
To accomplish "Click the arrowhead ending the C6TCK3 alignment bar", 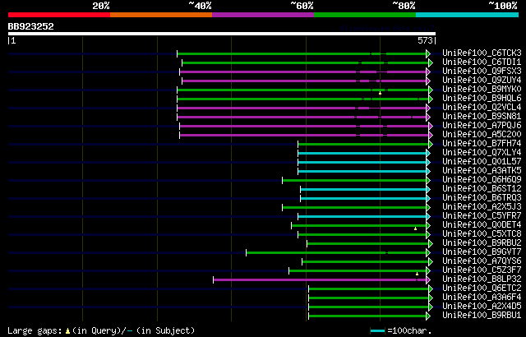I will [x=428, y=53].
